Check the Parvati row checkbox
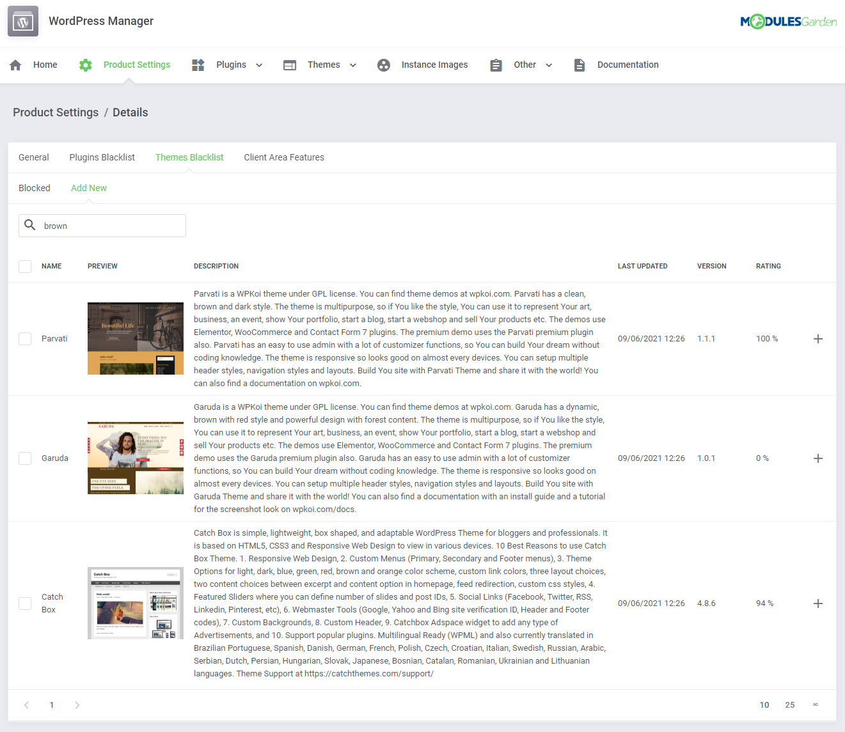The image size is (845, 732). 25,339
